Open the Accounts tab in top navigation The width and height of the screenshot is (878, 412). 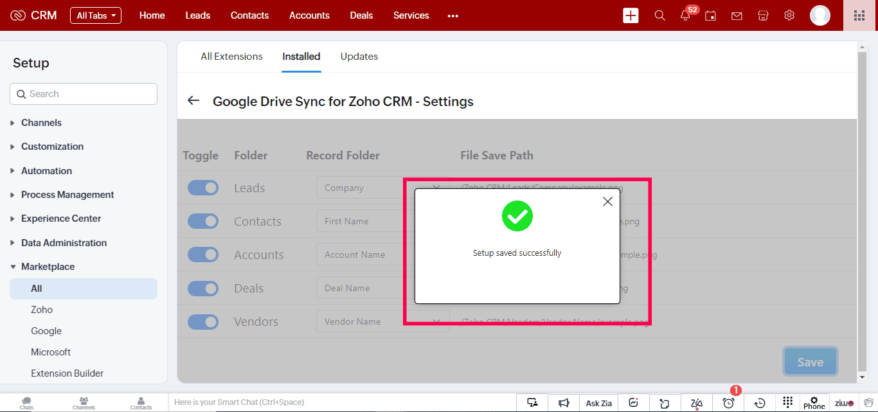(x=309, y=15)
